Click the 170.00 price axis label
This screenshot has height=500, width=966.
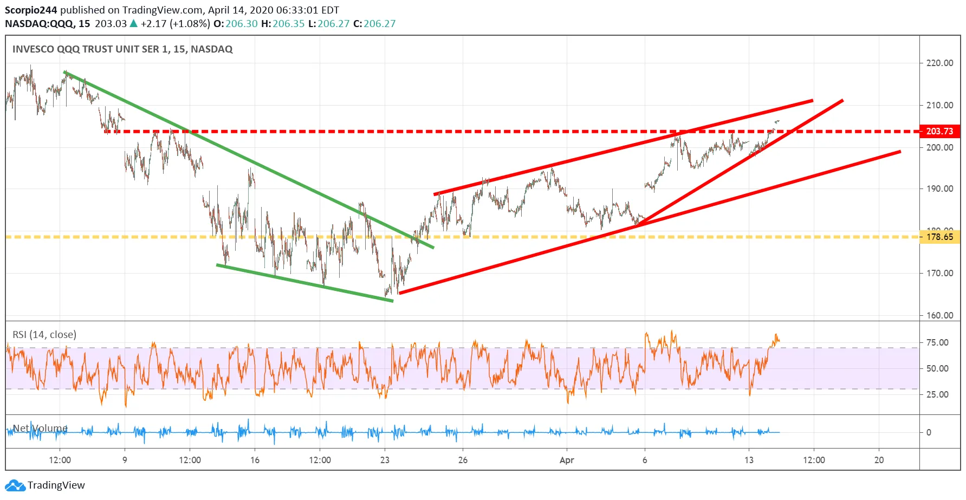(x=940, y=273)
